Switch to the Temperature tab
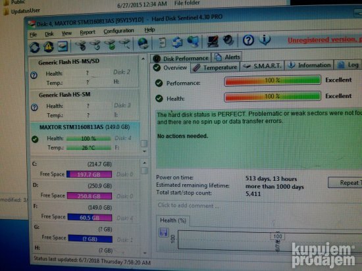This screenshot has height=271, width=362. 215,67
